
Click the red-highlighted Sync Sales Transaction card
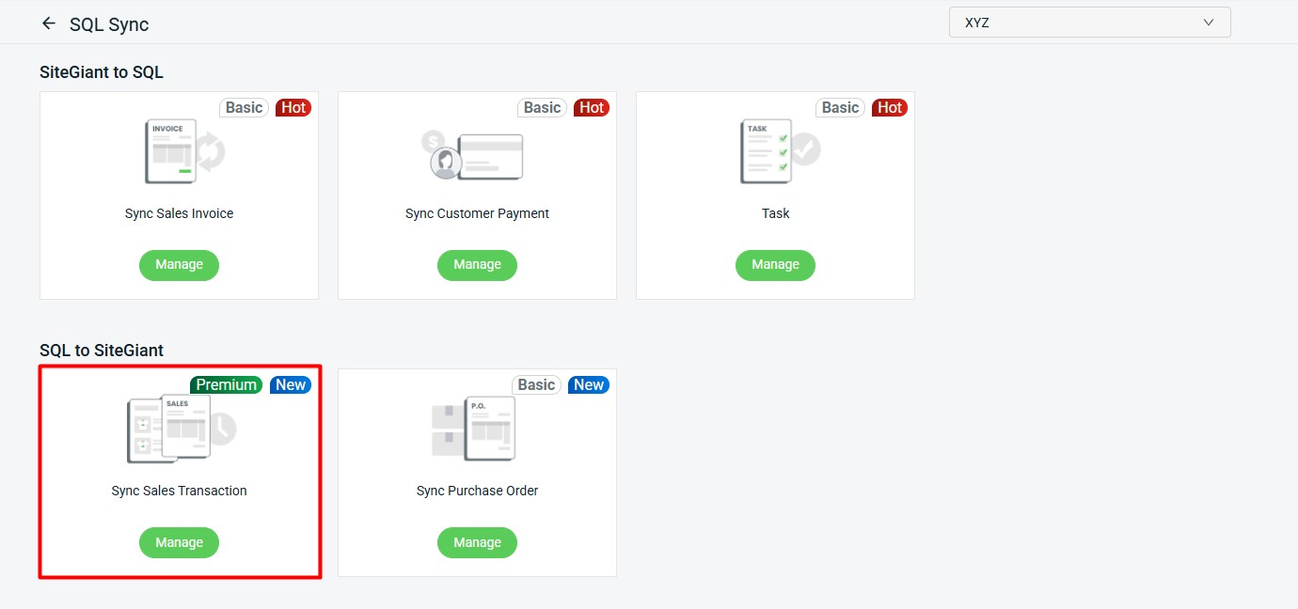click(179, 471)
